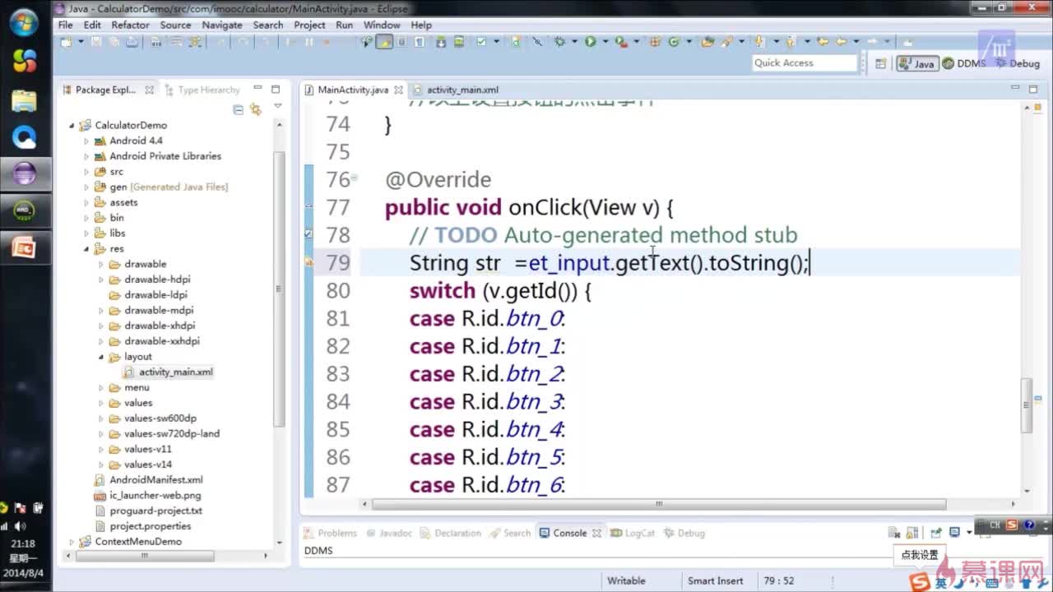Click the Next Annotation down arrow icon
The image size is (1053, 592).
758,42
